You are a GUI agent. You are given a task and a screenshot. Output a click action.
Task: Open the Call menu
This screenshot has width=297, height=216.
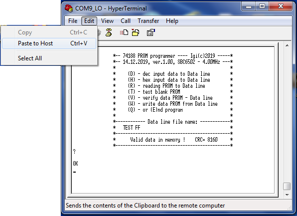(x=126, y=21)
